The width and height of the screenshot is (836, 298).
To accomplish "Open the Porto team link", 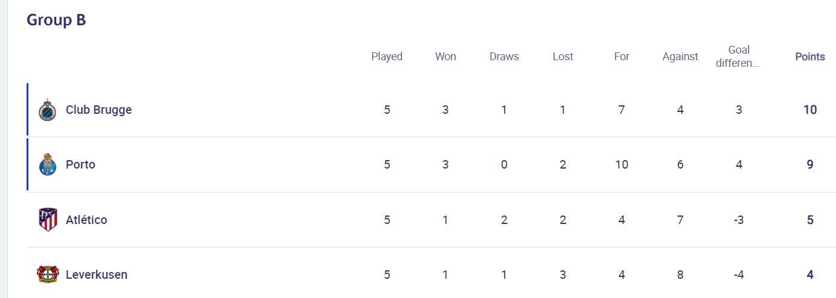I will [80, 164].
